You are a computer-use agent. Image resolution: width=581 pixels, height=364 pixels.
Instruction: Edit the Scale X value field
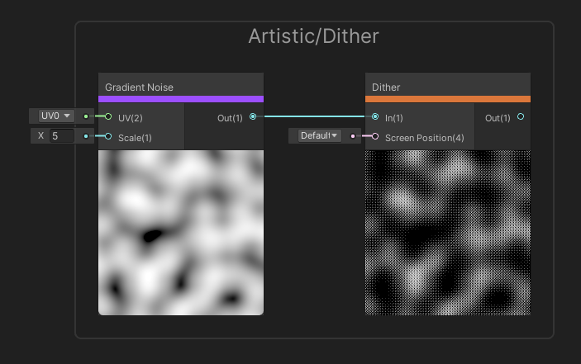coord(62,135)
